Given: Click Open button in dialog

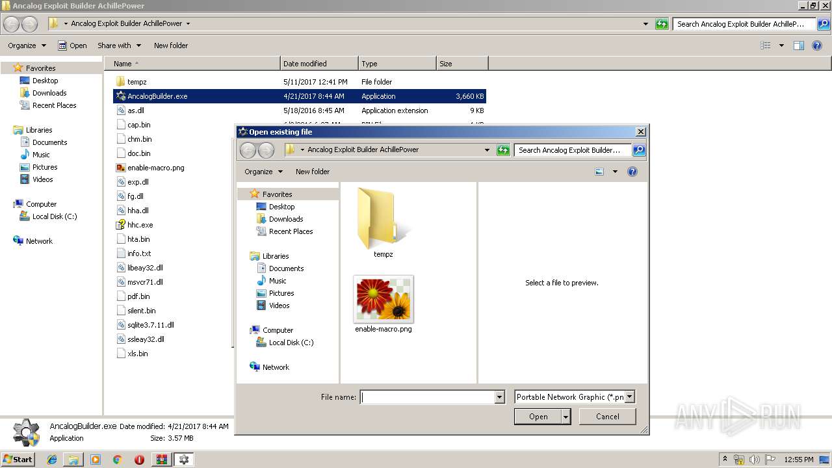Looking at the screenshot, I should (538, 417).
